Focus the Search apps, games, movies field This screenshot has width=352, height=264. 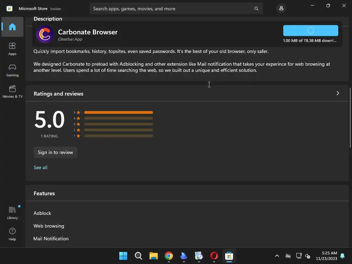(x=176, y=9)
